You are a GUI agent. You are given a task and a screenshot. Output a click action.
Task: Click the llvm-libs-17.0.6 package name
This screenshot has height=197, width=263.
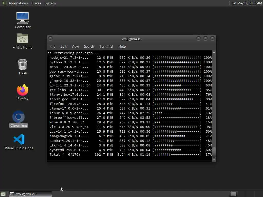pos(69,95)
